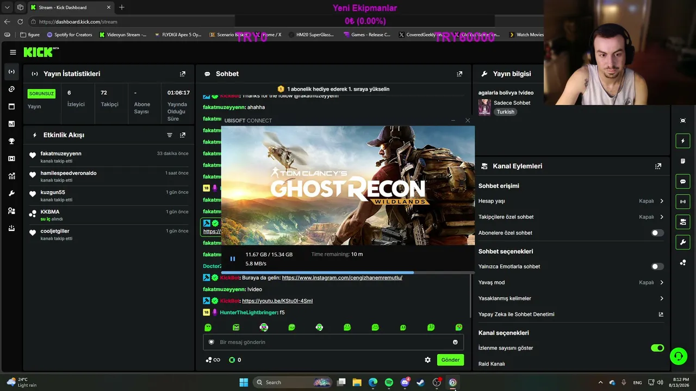Toggle the lightning activity widget in right rail
Image resolution: width=696 pixels, height=391 pixels.
(683, 141)
